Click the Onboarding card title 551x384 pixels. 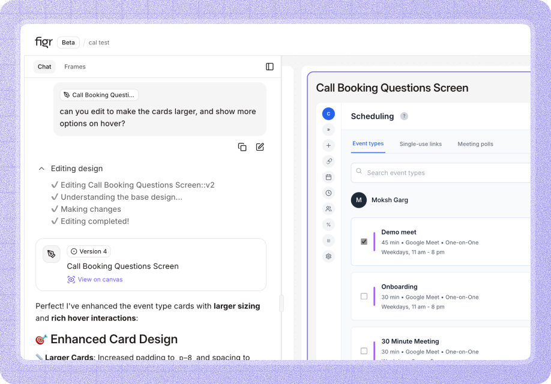tap(399, 287)
